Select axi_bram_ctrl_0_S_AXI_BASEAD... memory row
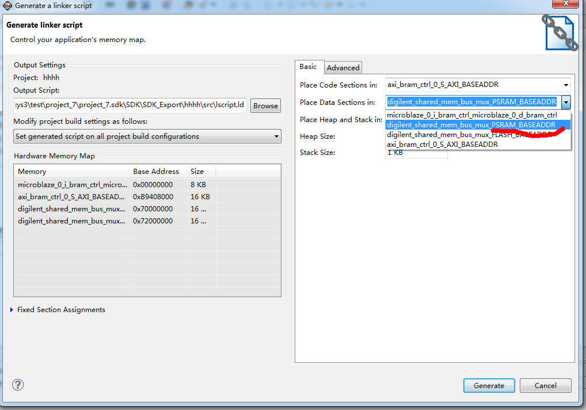Image resolution: width=586 pixels, height=410 pixels. point(147,196)
